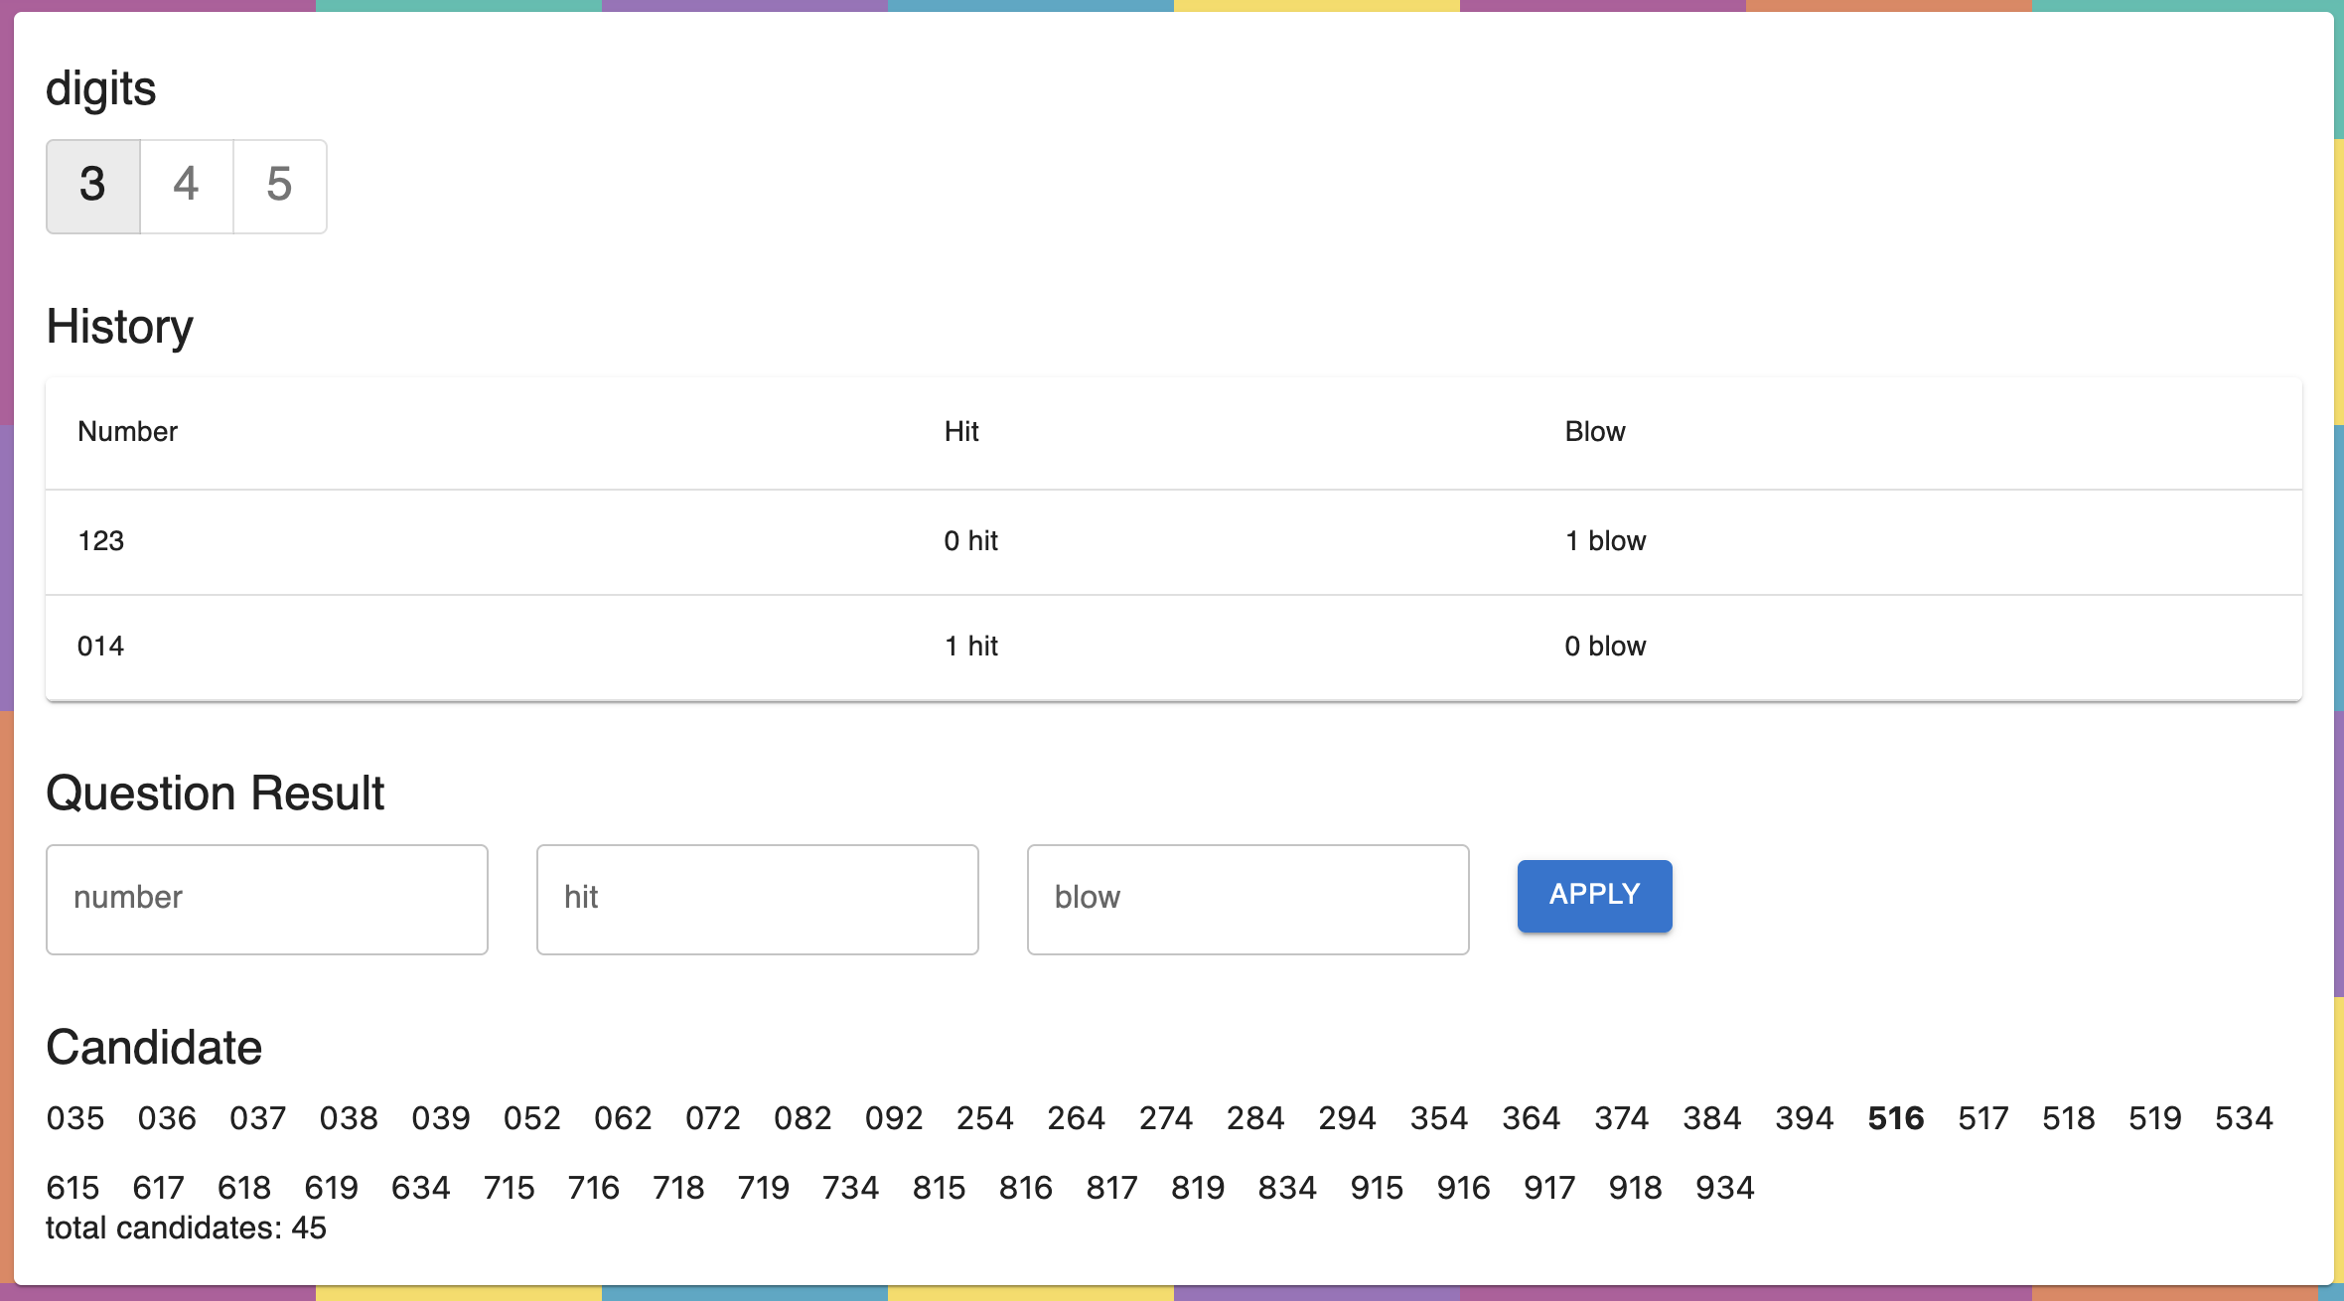Click the total candidates: 45 text
2344x1301 pixels.
click(x=186, y=1229)
